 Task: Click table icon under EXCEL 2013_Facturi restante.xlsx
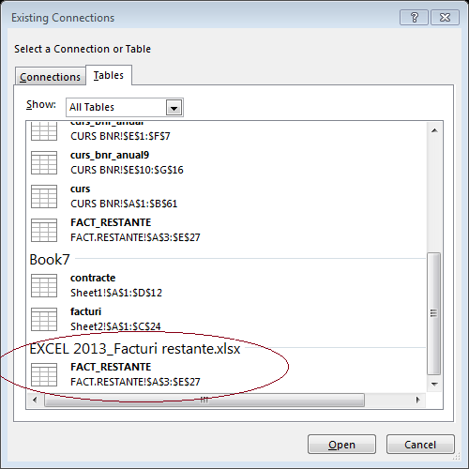(x=44, y=375)
